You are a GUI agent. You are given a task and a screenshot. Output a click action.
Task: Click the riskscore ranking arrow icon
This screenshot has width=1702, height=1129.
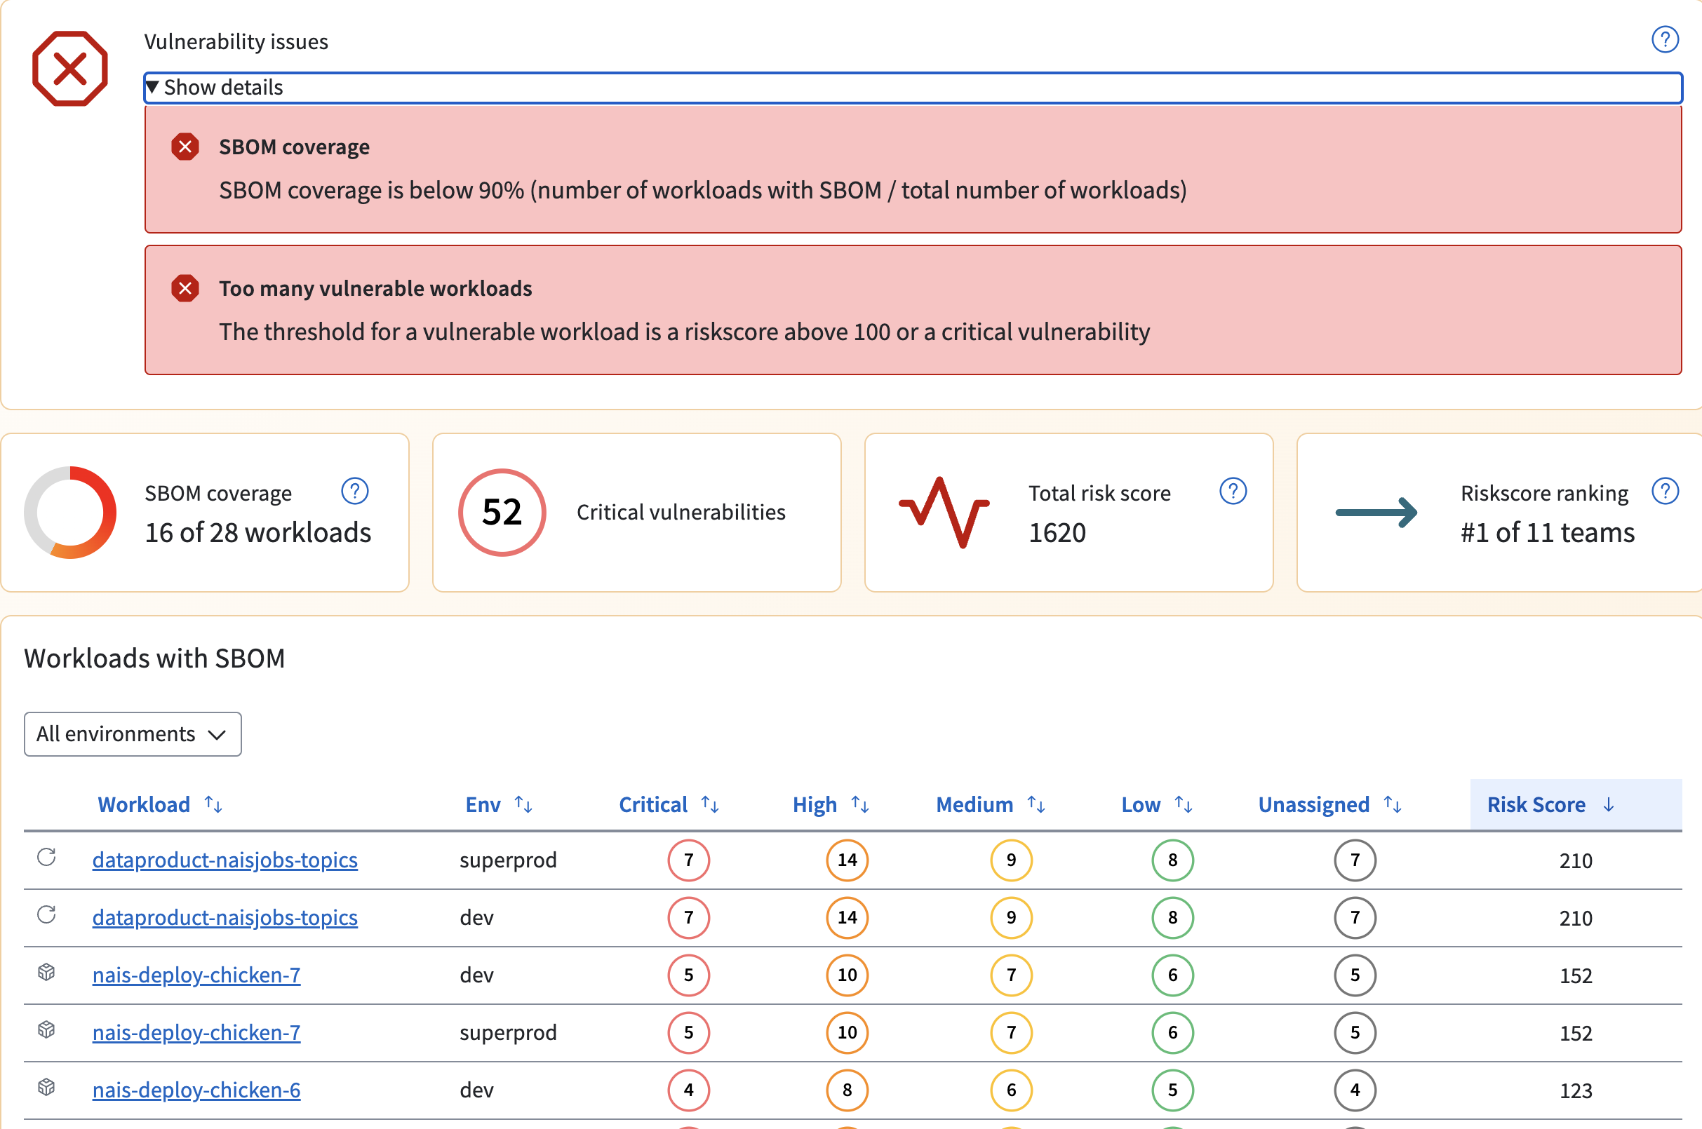pyautogui.click(x=1376, y=513)
